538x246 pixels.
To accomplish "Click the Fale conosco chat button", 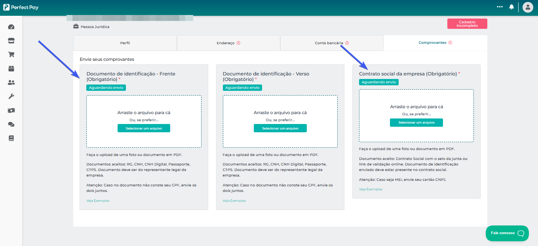I will point(507,233).
